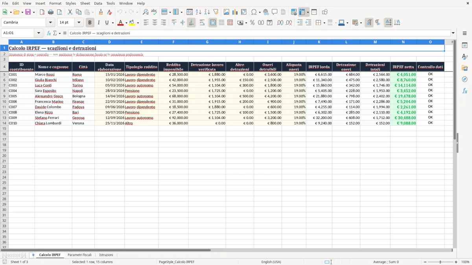This screenshot has height=265, width=472.
Task: Select column N header
Action: click(403, 42)
